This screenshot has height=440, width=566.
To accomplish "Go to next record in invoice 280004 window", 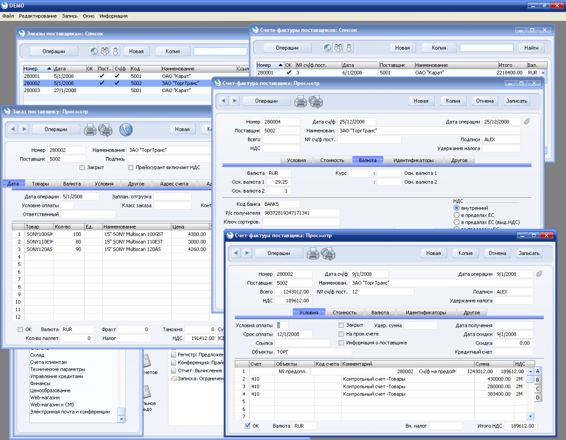I will coord(234,101).
